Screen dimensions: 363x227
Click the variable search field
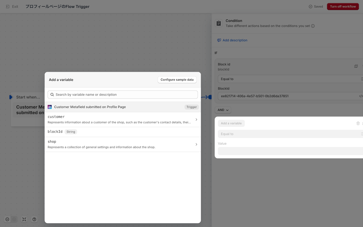click(123, 95)
